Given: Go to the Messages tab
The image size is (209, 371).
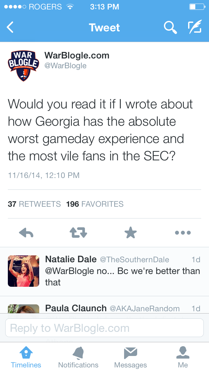Looking at the screenshot, I should point(131,357).
